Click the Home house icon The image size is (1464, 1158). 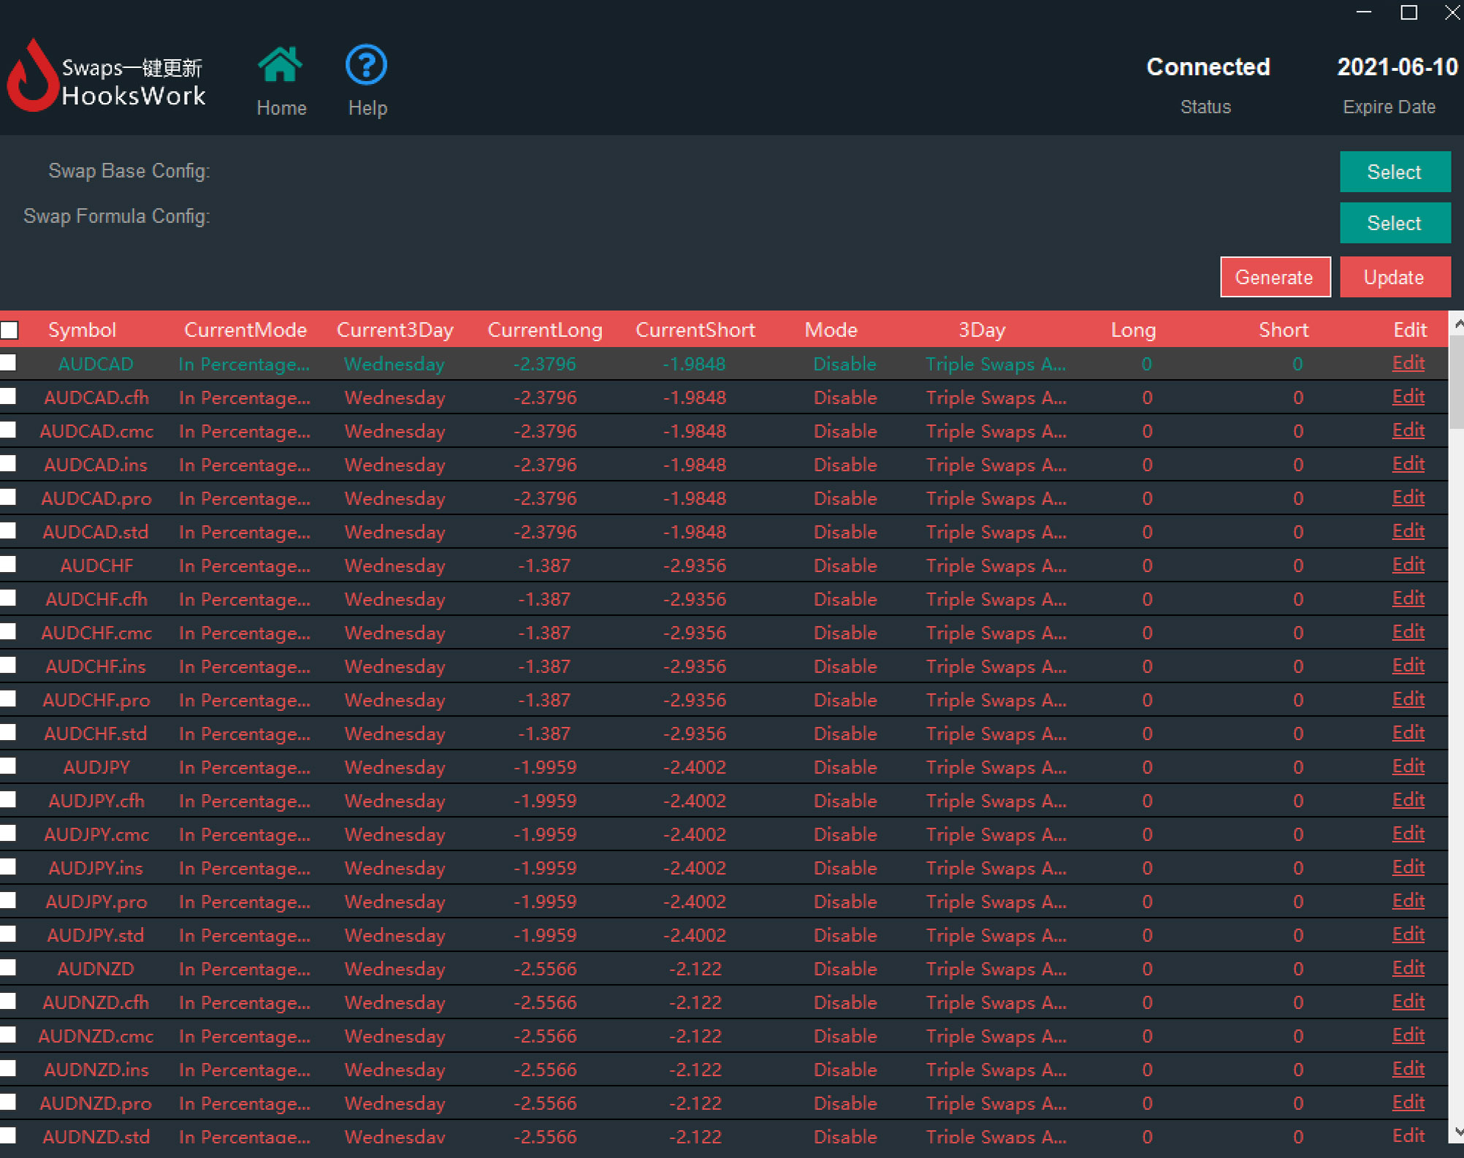coord(281,66)
